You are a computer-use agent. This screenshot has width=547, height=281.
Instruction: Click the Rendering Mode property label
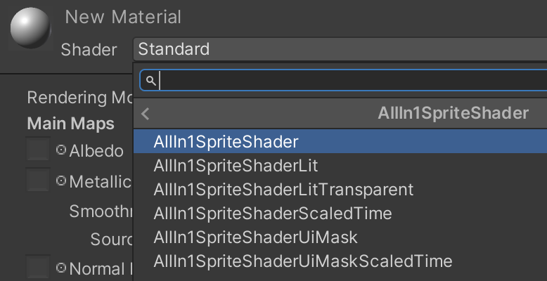pos(80,98)
